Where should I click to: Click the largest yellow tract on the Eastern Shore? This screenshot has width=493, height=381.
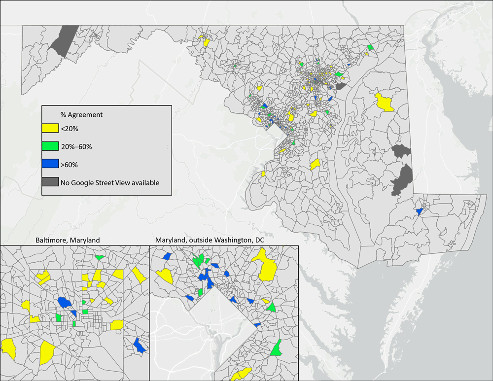(384, 102)
